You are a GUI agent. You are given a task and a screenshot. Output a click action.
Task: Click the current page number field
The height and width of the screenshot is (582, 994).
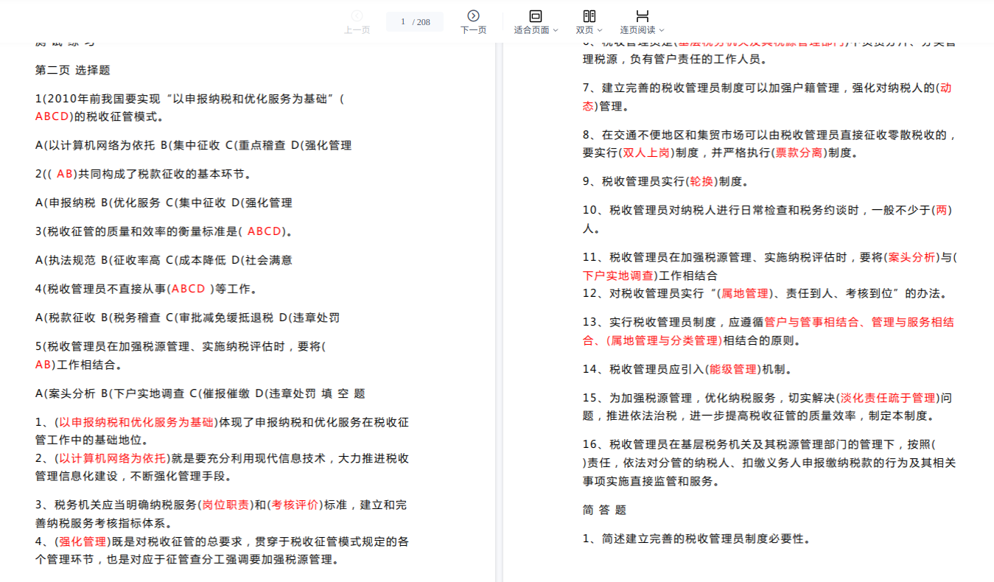[403, 22]
